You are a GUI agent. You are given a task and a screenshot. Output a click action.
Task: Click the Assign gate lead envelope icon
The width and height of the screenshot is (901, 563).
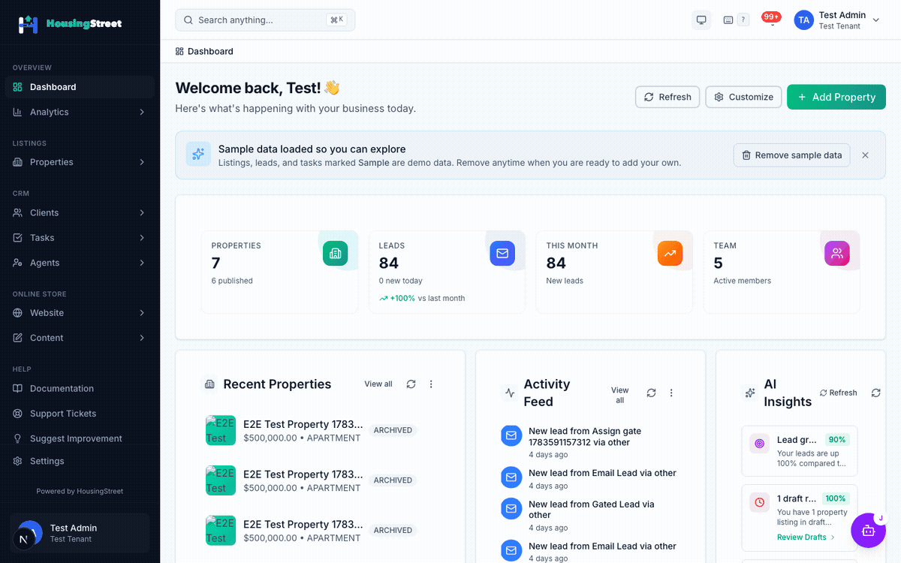pyautogui.click(x=511, y=435)
